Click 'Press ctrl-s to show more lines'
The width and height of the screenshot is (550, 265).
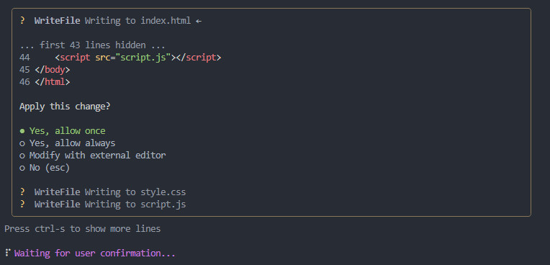pyautogui.click(x=83, y=229)
